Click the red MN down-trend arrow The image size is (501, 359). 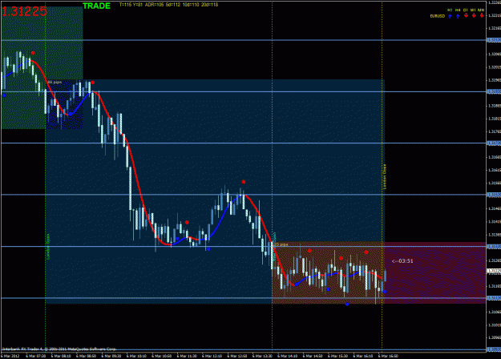coord(482,15)
